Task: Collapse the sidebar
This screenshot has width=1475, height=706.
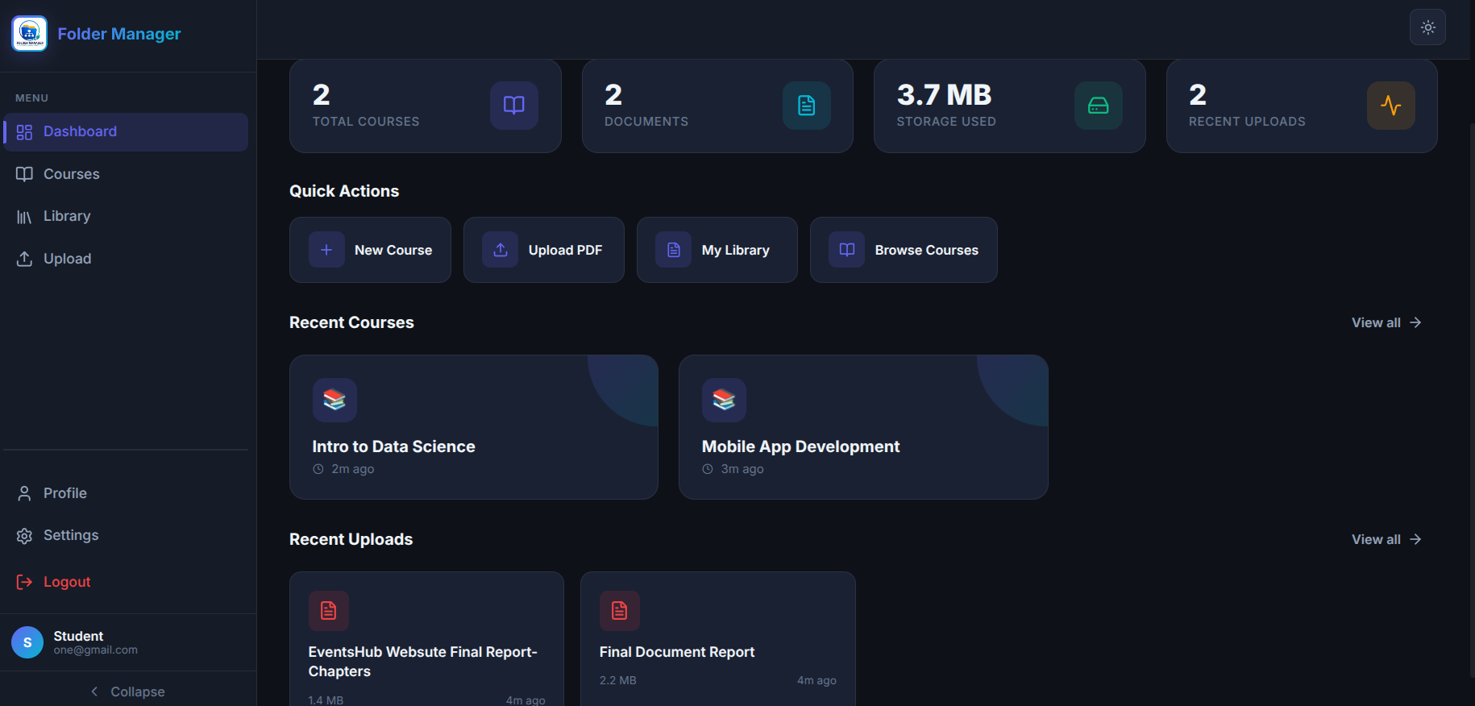Action: click(128, 691)
